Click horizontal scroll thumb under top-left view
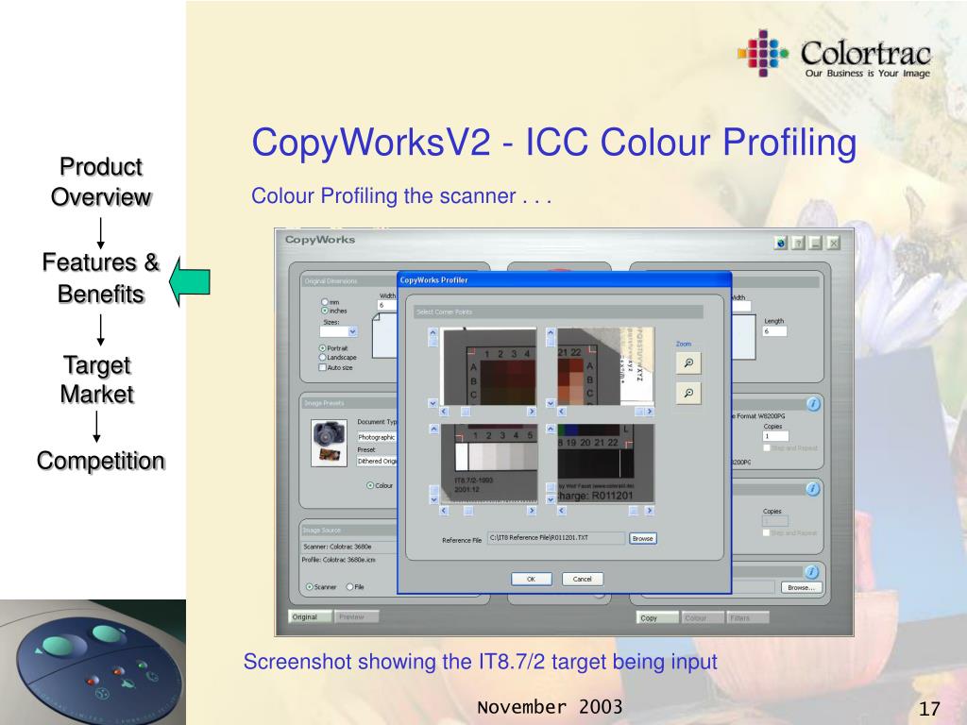This screenshot has height=725, width=967. coord(466,412)
